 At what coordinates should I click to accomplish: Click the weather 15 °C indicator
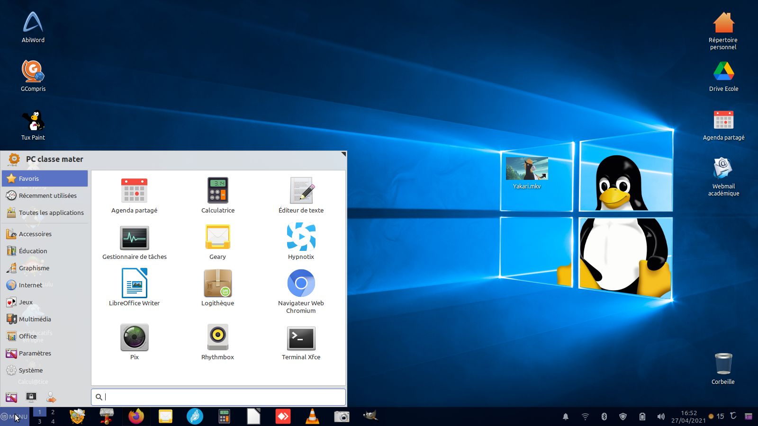722,417
